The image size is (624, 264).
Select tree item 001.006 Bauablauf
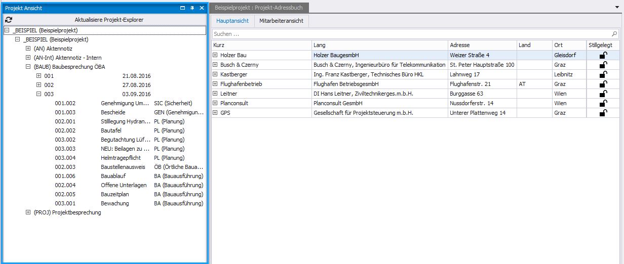tap(129, 176)
